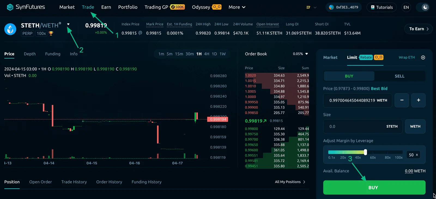
Task: Open Portfolio page
Action: point(128,7)
